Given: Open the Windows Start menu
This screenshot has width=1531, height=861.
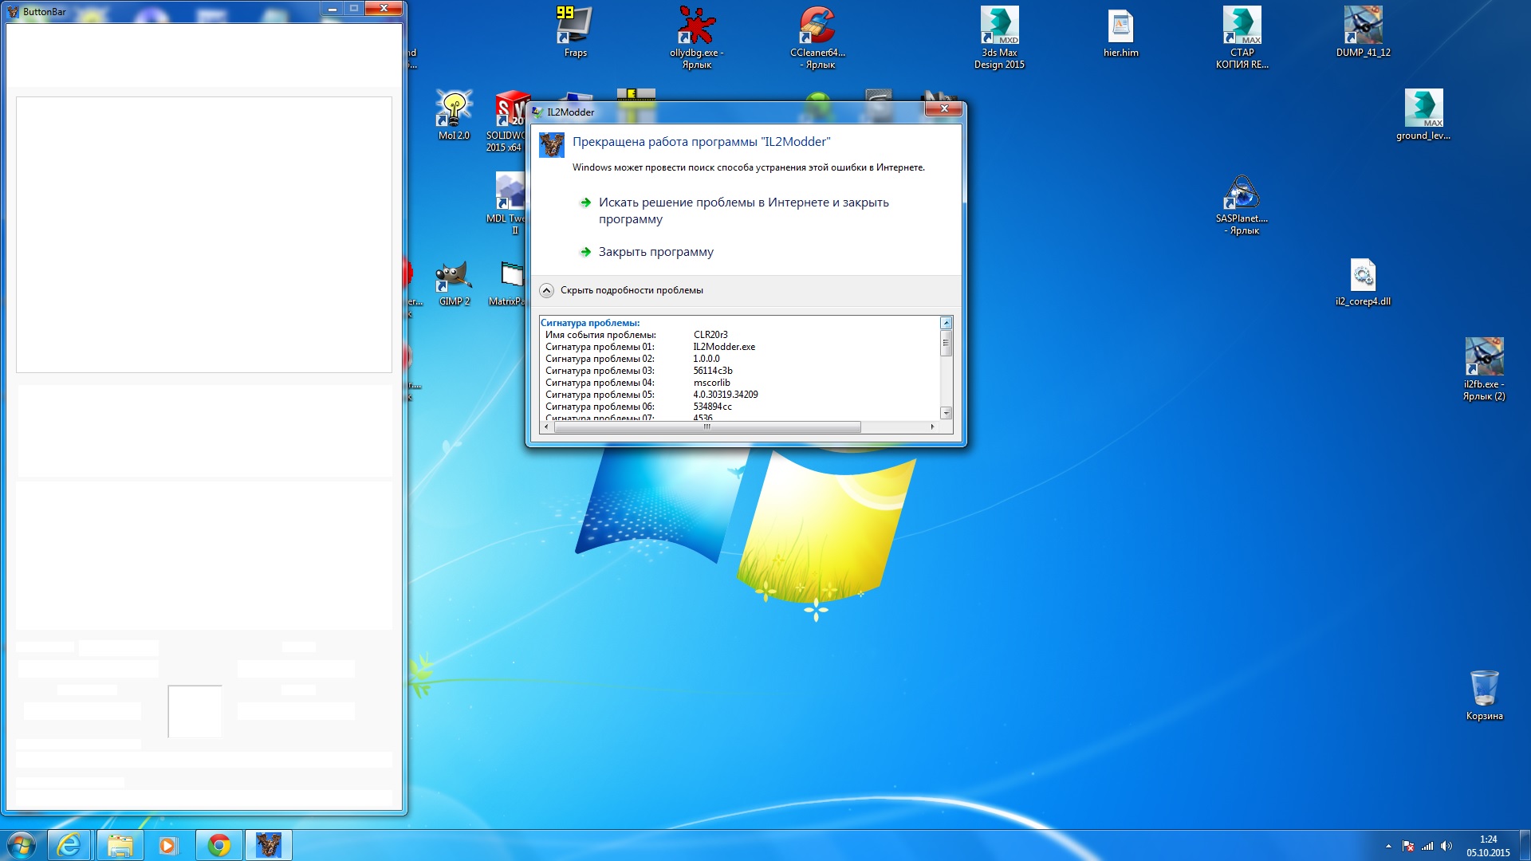Looking at the screenshot, I should click(x=22, y=845).
